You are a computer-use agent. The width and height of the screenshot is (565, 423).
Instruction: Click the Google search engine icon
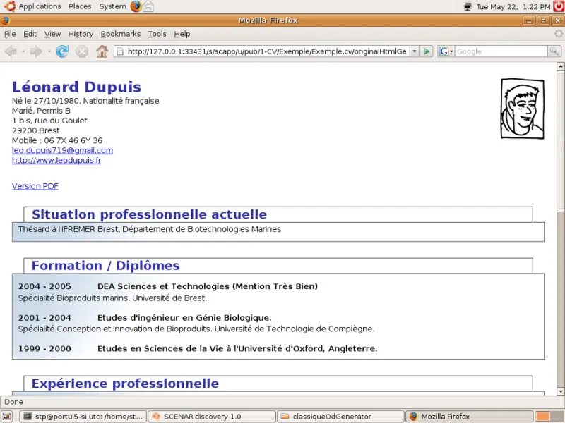point(444,51)
